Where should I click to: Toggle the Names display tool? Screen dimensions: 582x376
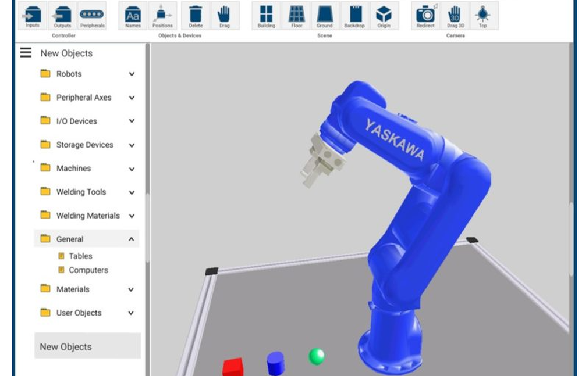(x=133, y=16)
